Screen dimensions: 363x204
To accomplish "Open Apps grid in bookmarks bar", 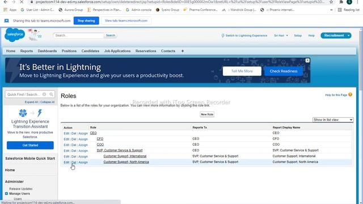I will [x=10, y=10].
